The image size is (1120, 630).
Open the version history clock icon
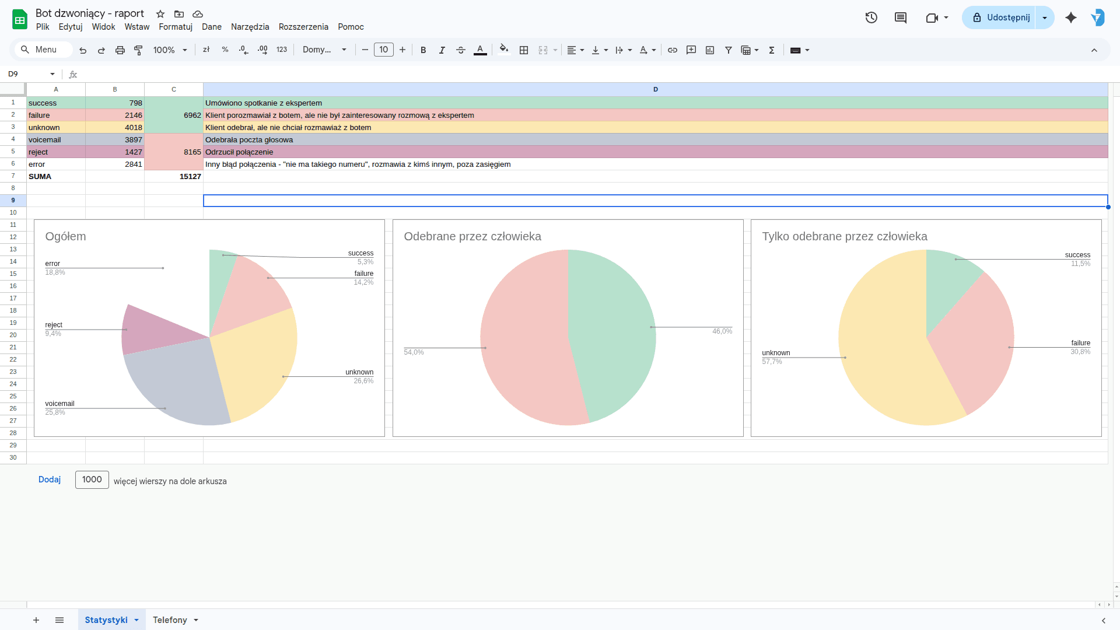click(871, 17)
